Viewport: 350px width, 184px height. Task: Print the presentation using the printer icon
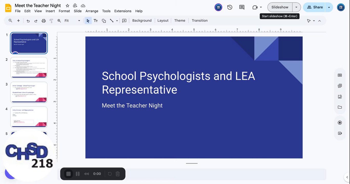[x=44, y=21]
